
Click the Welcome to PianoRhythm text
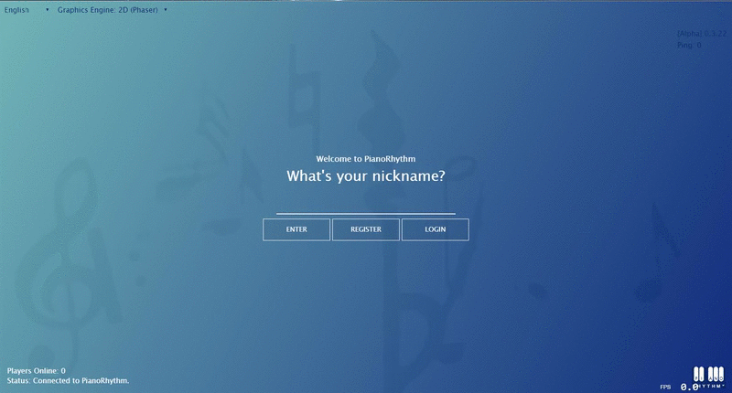pos(365,159)
